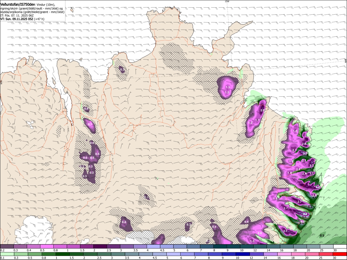Select the darkest purple swatch at 2 in snow legend
This screenshot has height=260, width=347.
pos(100,246)
